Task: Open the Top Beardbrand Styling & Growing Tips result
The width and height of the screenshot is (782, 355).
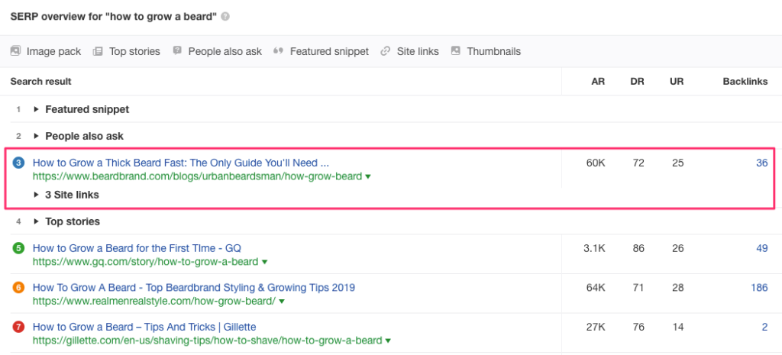Action: click(x=193, y=288)
